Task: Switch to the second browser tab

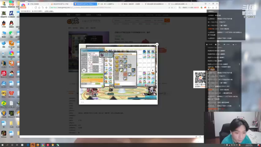Action: [x=62, y=4]
